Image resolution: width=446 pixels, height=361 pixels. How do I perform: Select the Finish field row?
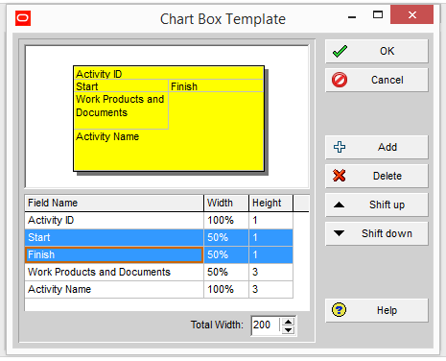pyautogui.click(x=158, y=255)
